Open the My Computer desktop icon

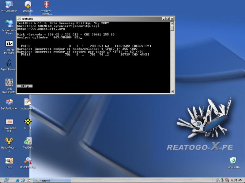coord(9,6)
